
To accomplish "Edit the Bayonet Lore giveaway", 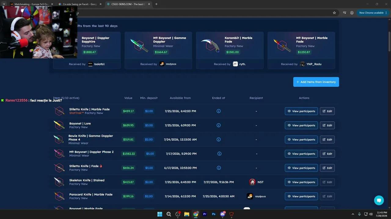I will (327, 125).
